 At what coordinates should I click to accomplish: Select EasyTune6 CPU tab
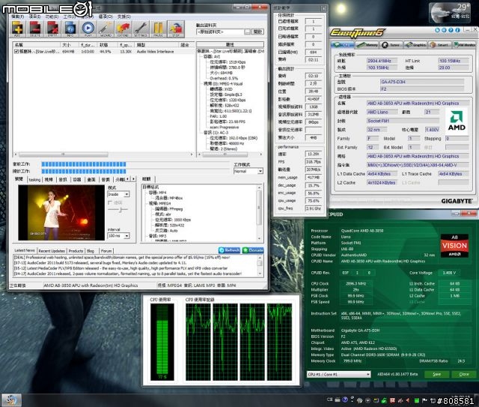343,45
